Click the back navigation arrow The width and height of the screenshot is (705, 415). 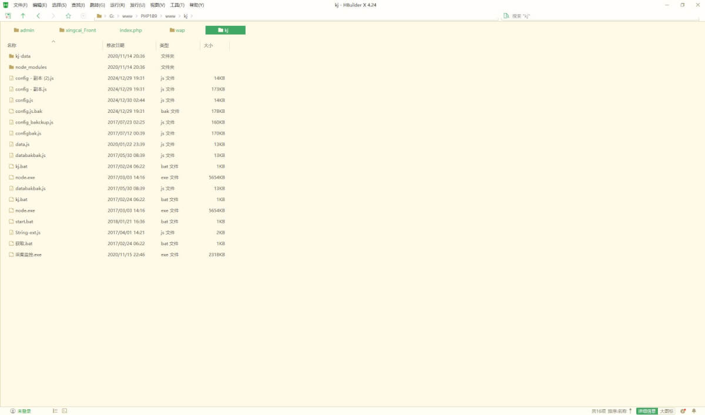pyautogui.click(x=38, y=16)
